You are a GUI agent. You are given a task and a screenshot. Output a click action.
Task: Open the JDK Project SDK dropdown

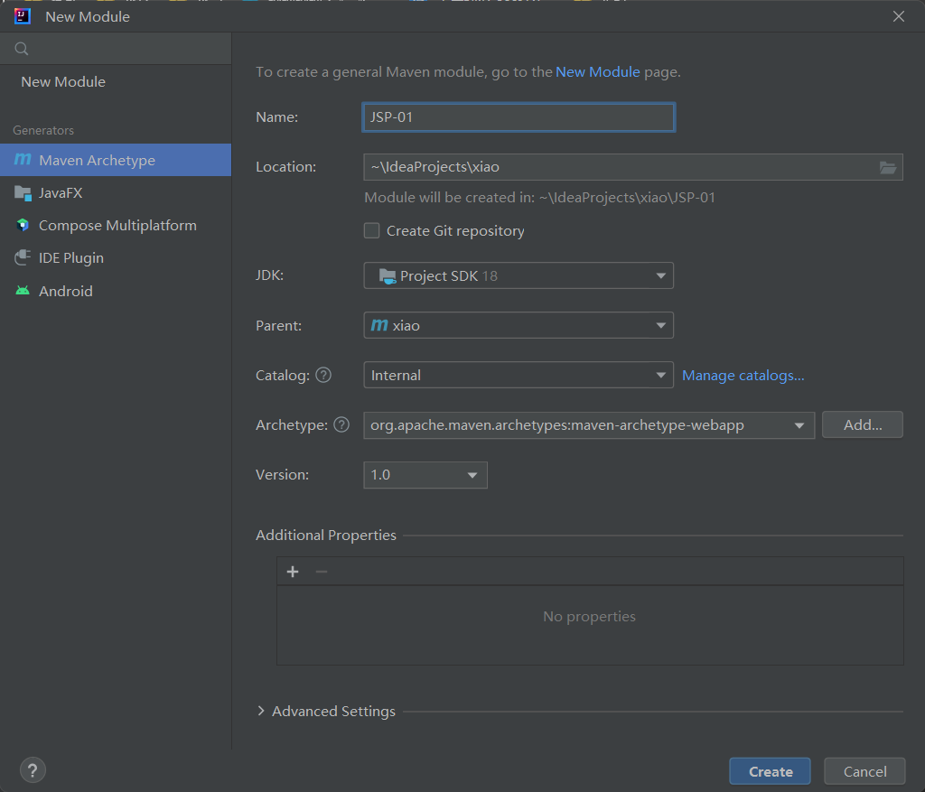pos(519,275)
